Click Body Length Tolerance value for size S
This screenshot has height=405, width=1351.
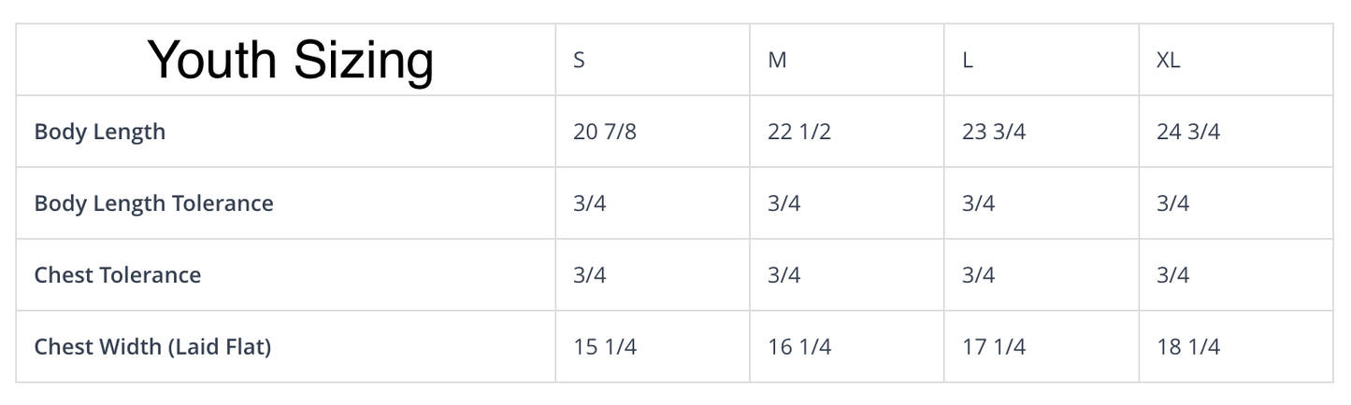pos(590,203)
